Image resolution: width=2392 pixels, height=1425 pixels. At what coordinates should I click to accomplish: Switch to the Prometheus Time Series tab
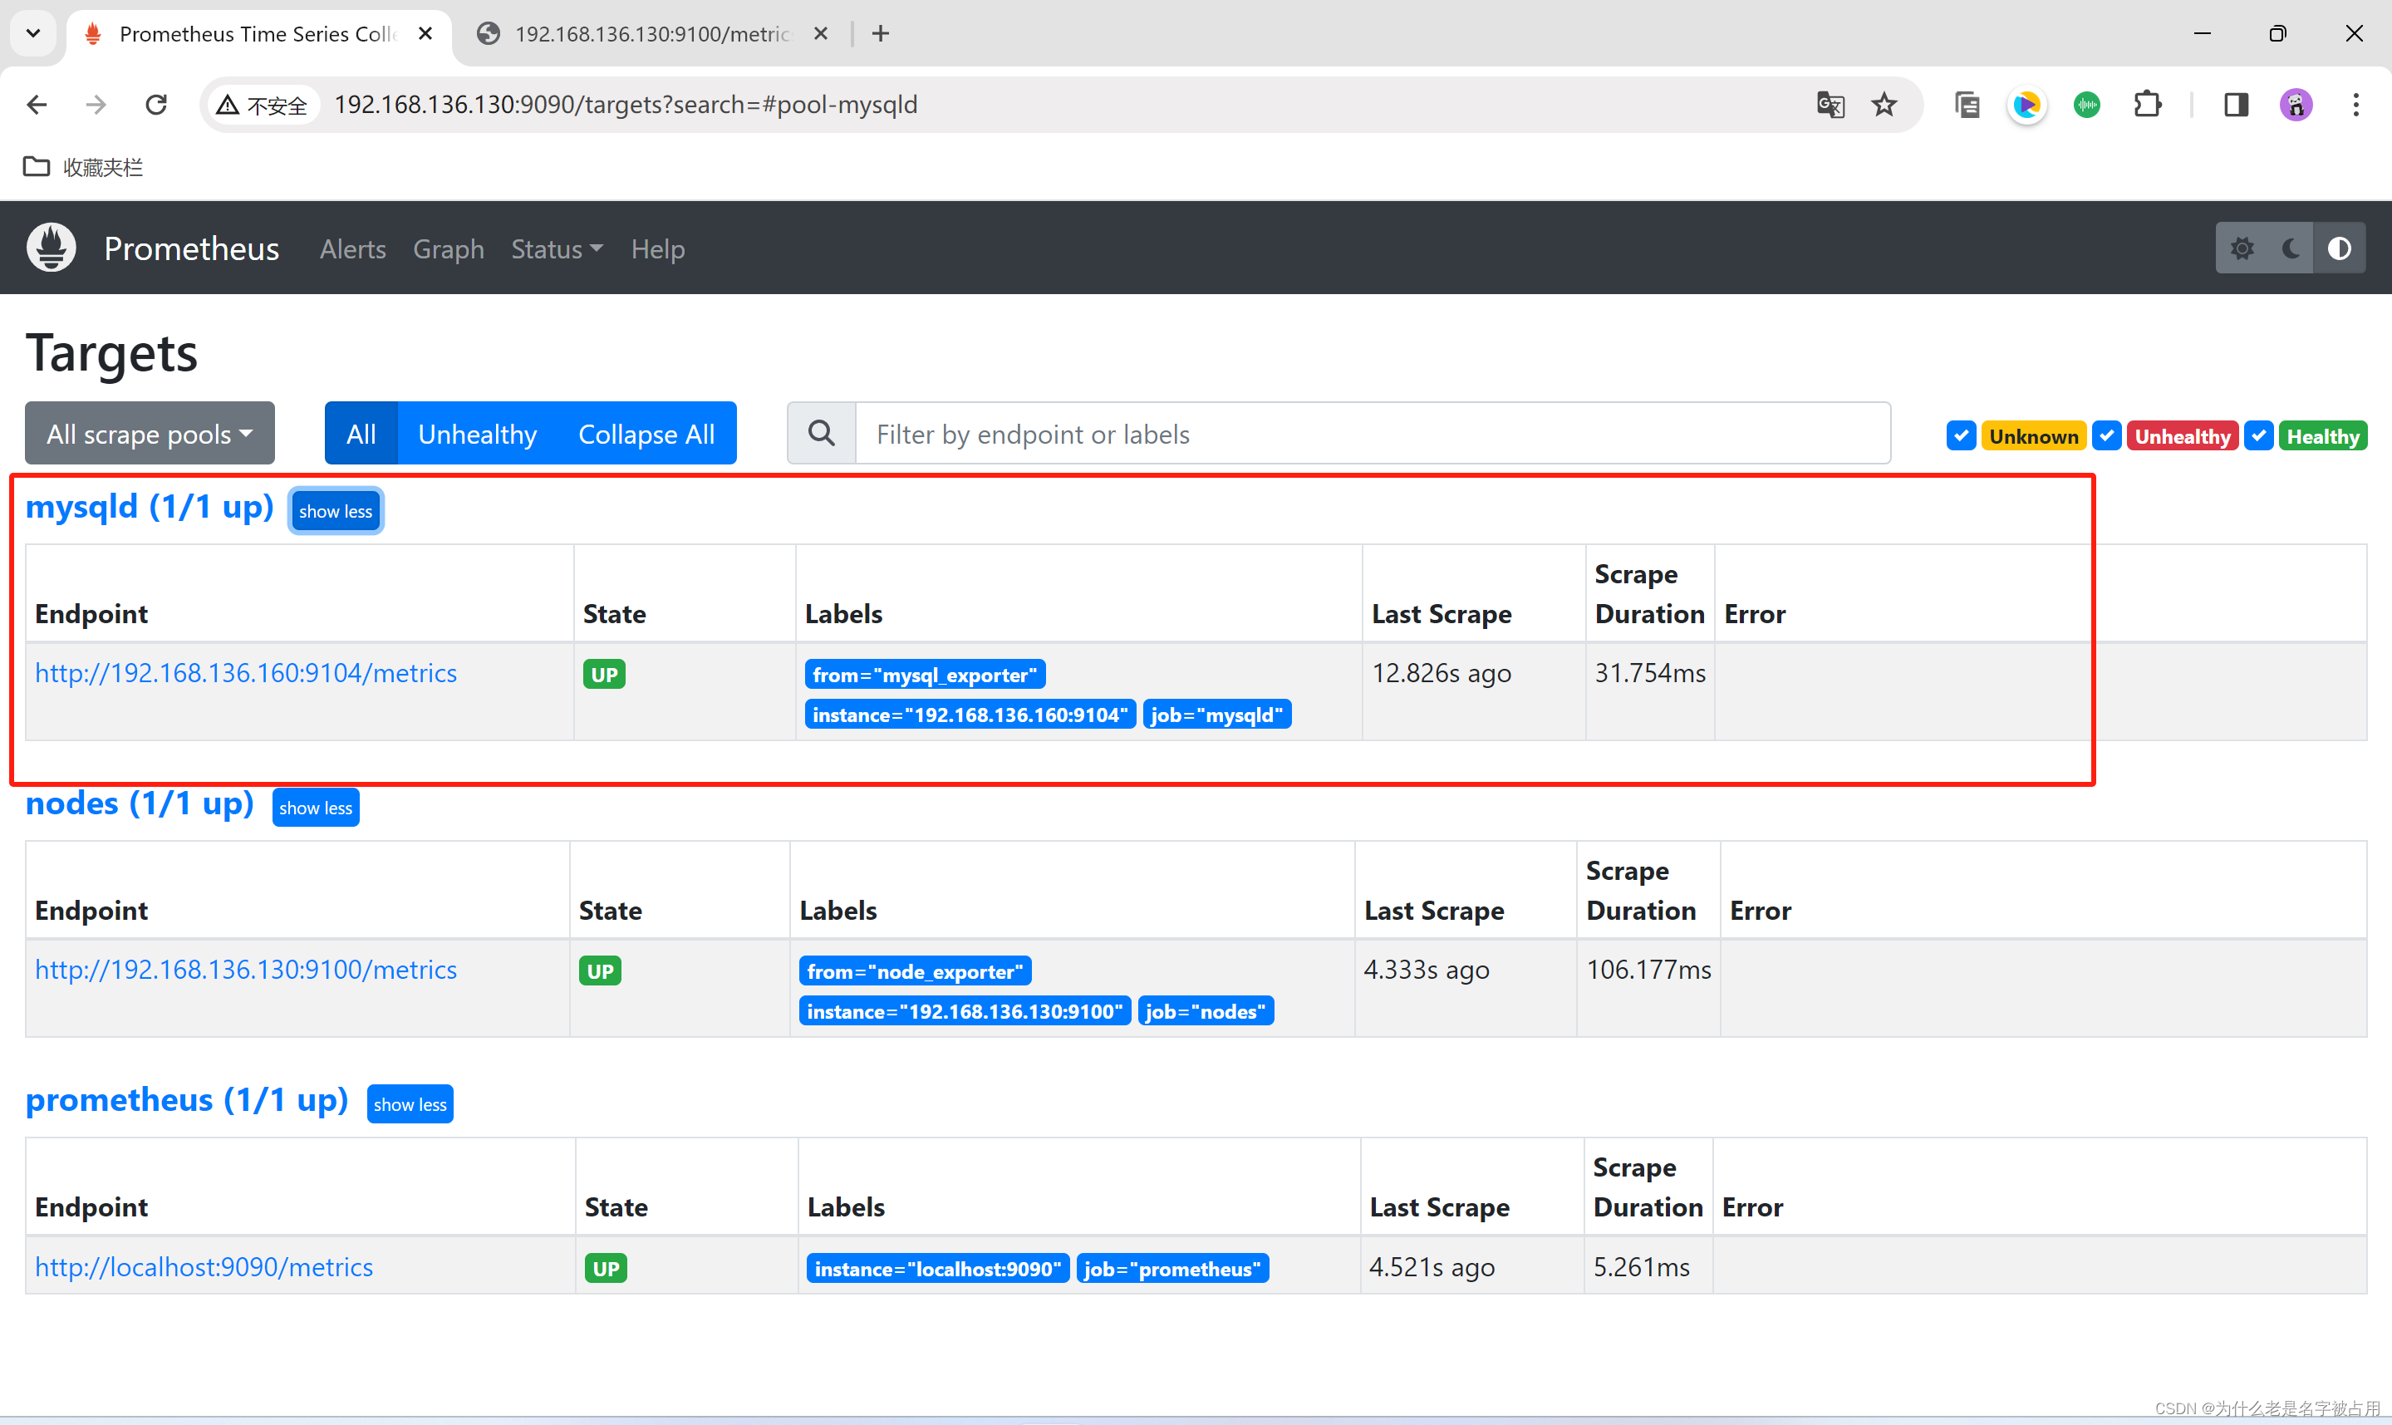pyautogui.click(x=259, y=33)
